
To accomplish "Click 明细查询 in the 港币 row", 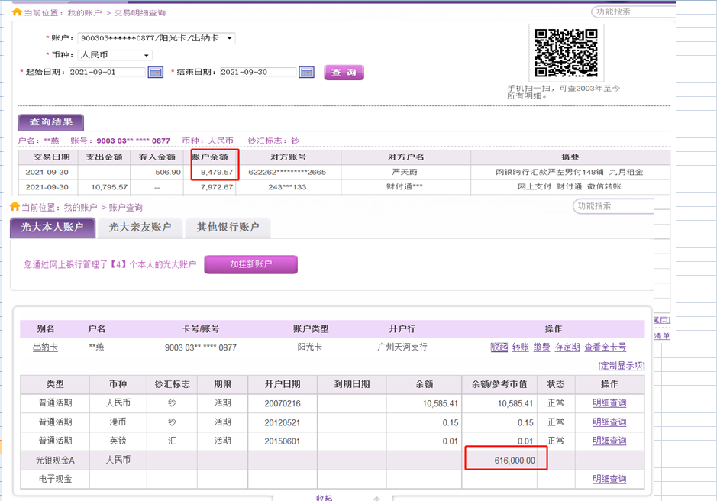I will (609, 422).
